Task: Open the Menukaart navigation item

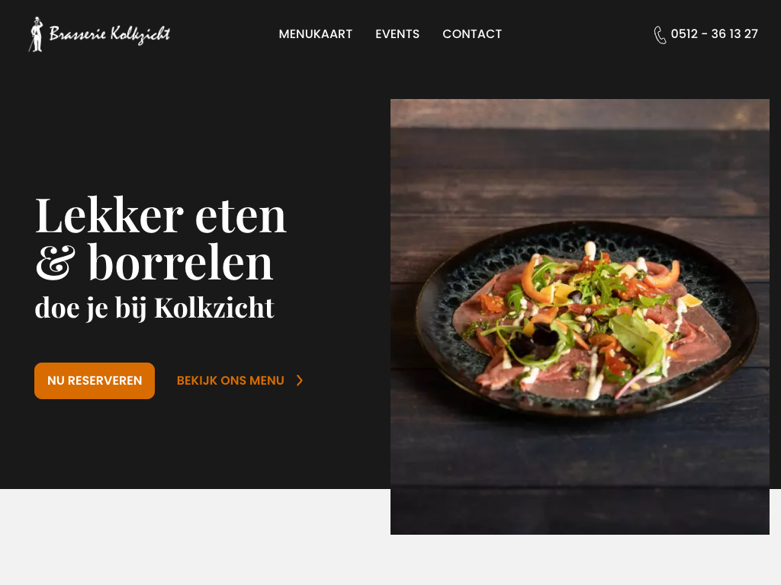Action: 315,34
